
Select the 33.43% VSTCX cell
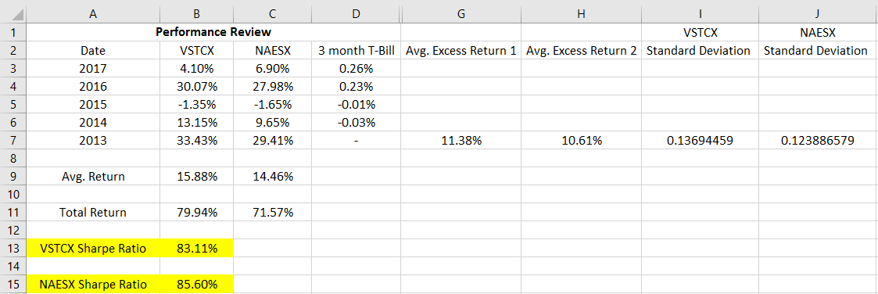point(196,141)
